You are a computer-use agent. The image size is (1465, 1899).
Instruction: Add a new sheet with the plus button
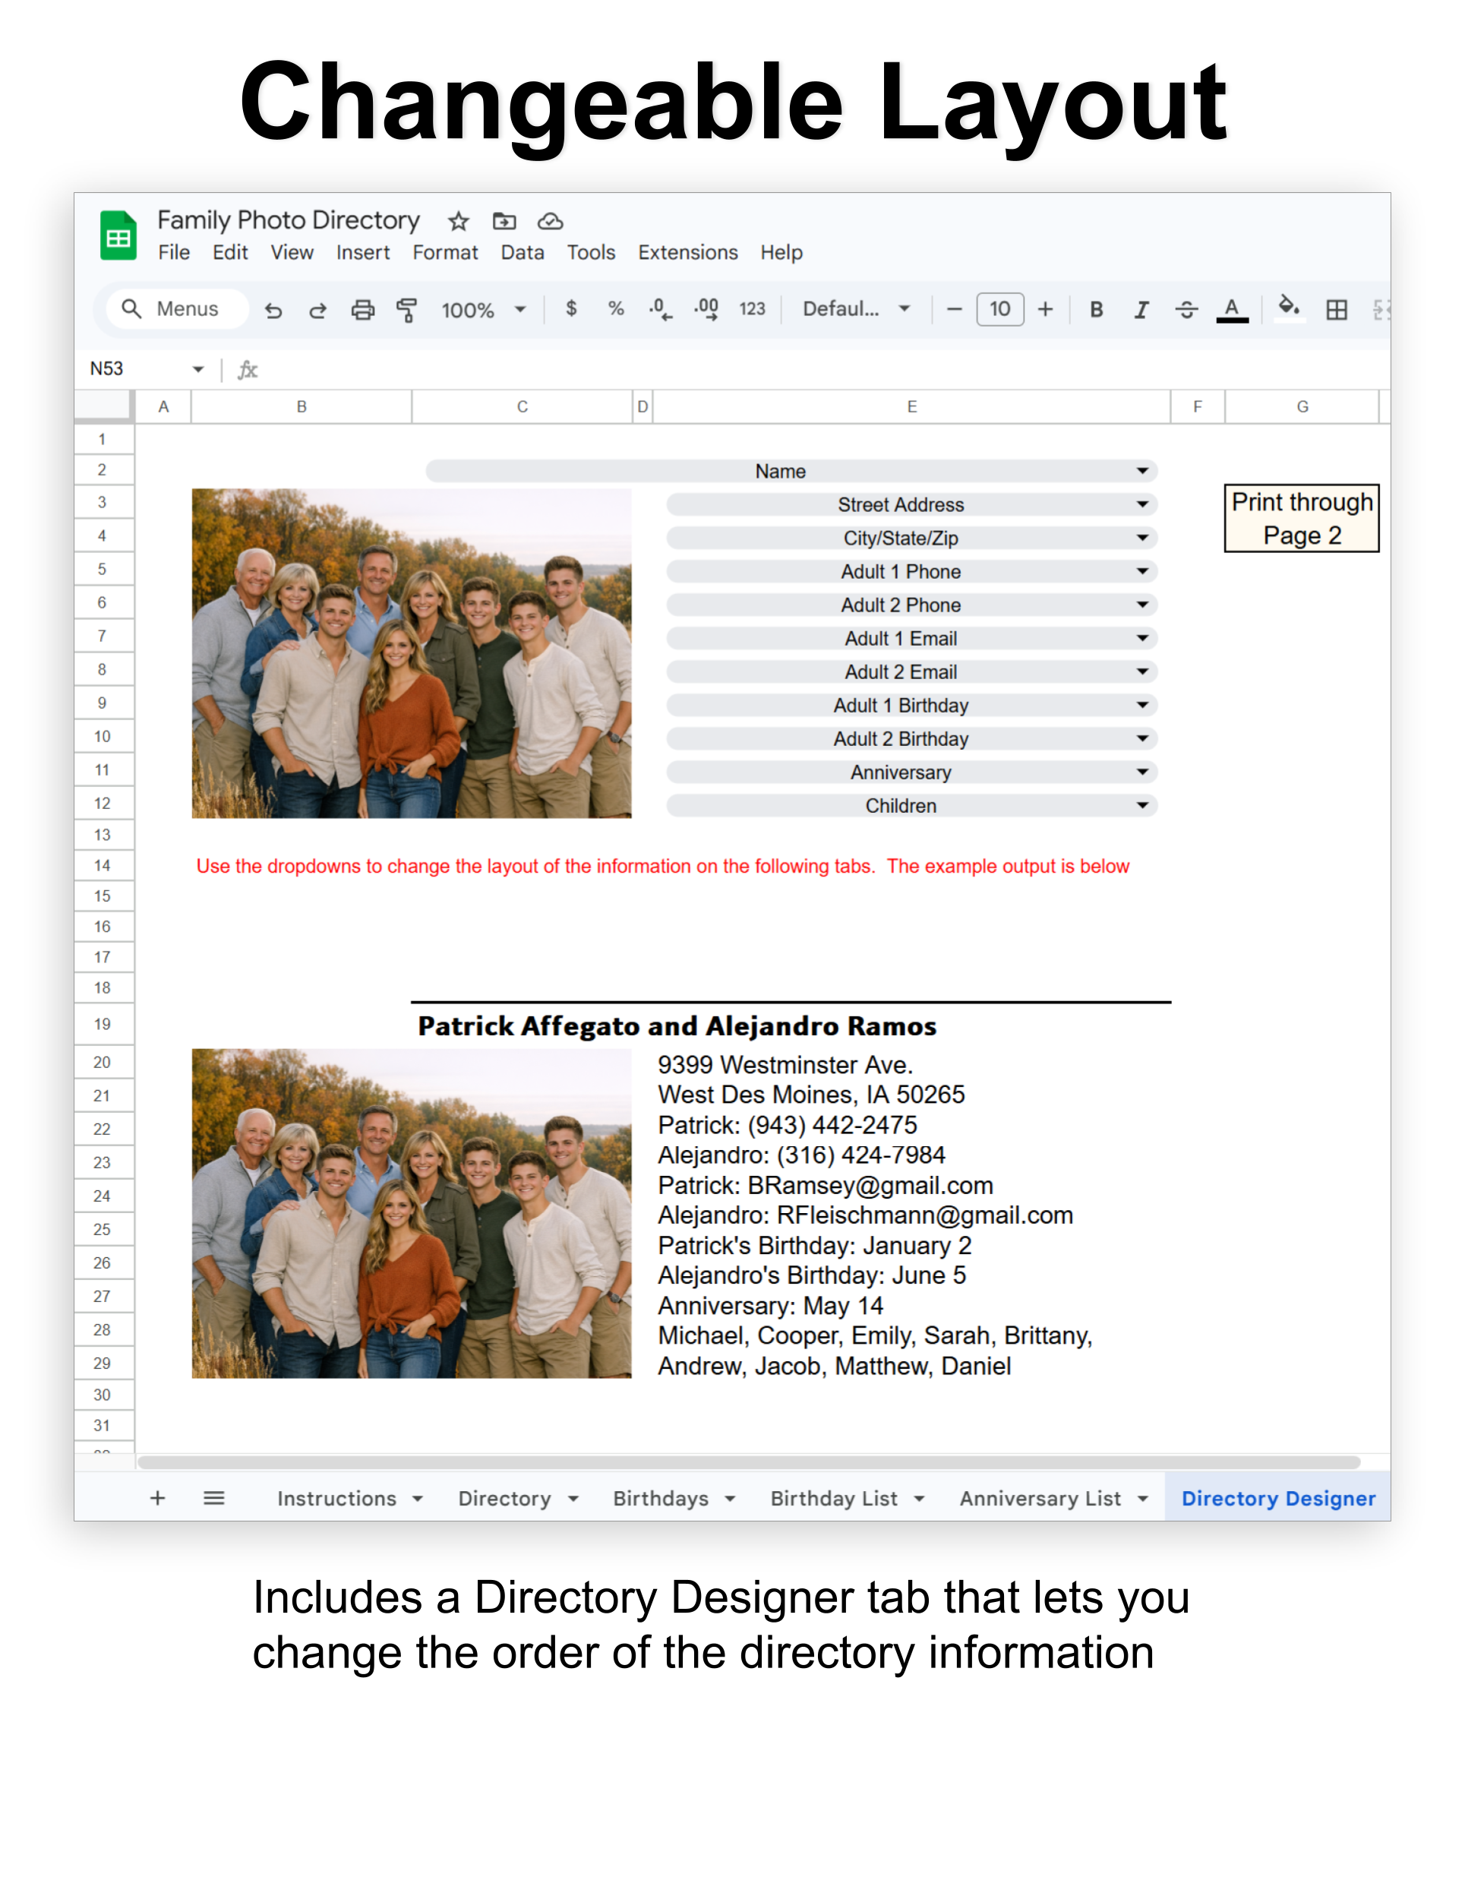(157, 1498)
